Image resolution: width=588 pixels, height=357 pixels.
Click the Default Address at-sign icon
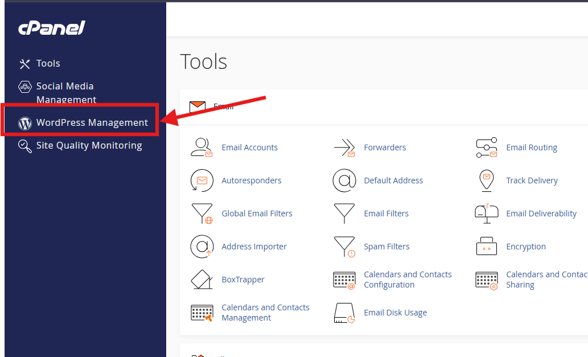pyautogui.click(x=344, y=180)
